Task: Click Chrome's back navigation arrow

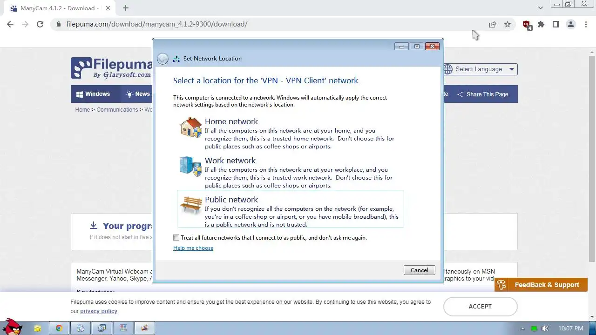Action: coord(10,24)
